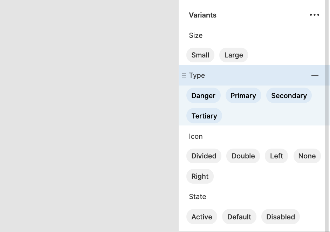Click the Size property label

point(196,35)
